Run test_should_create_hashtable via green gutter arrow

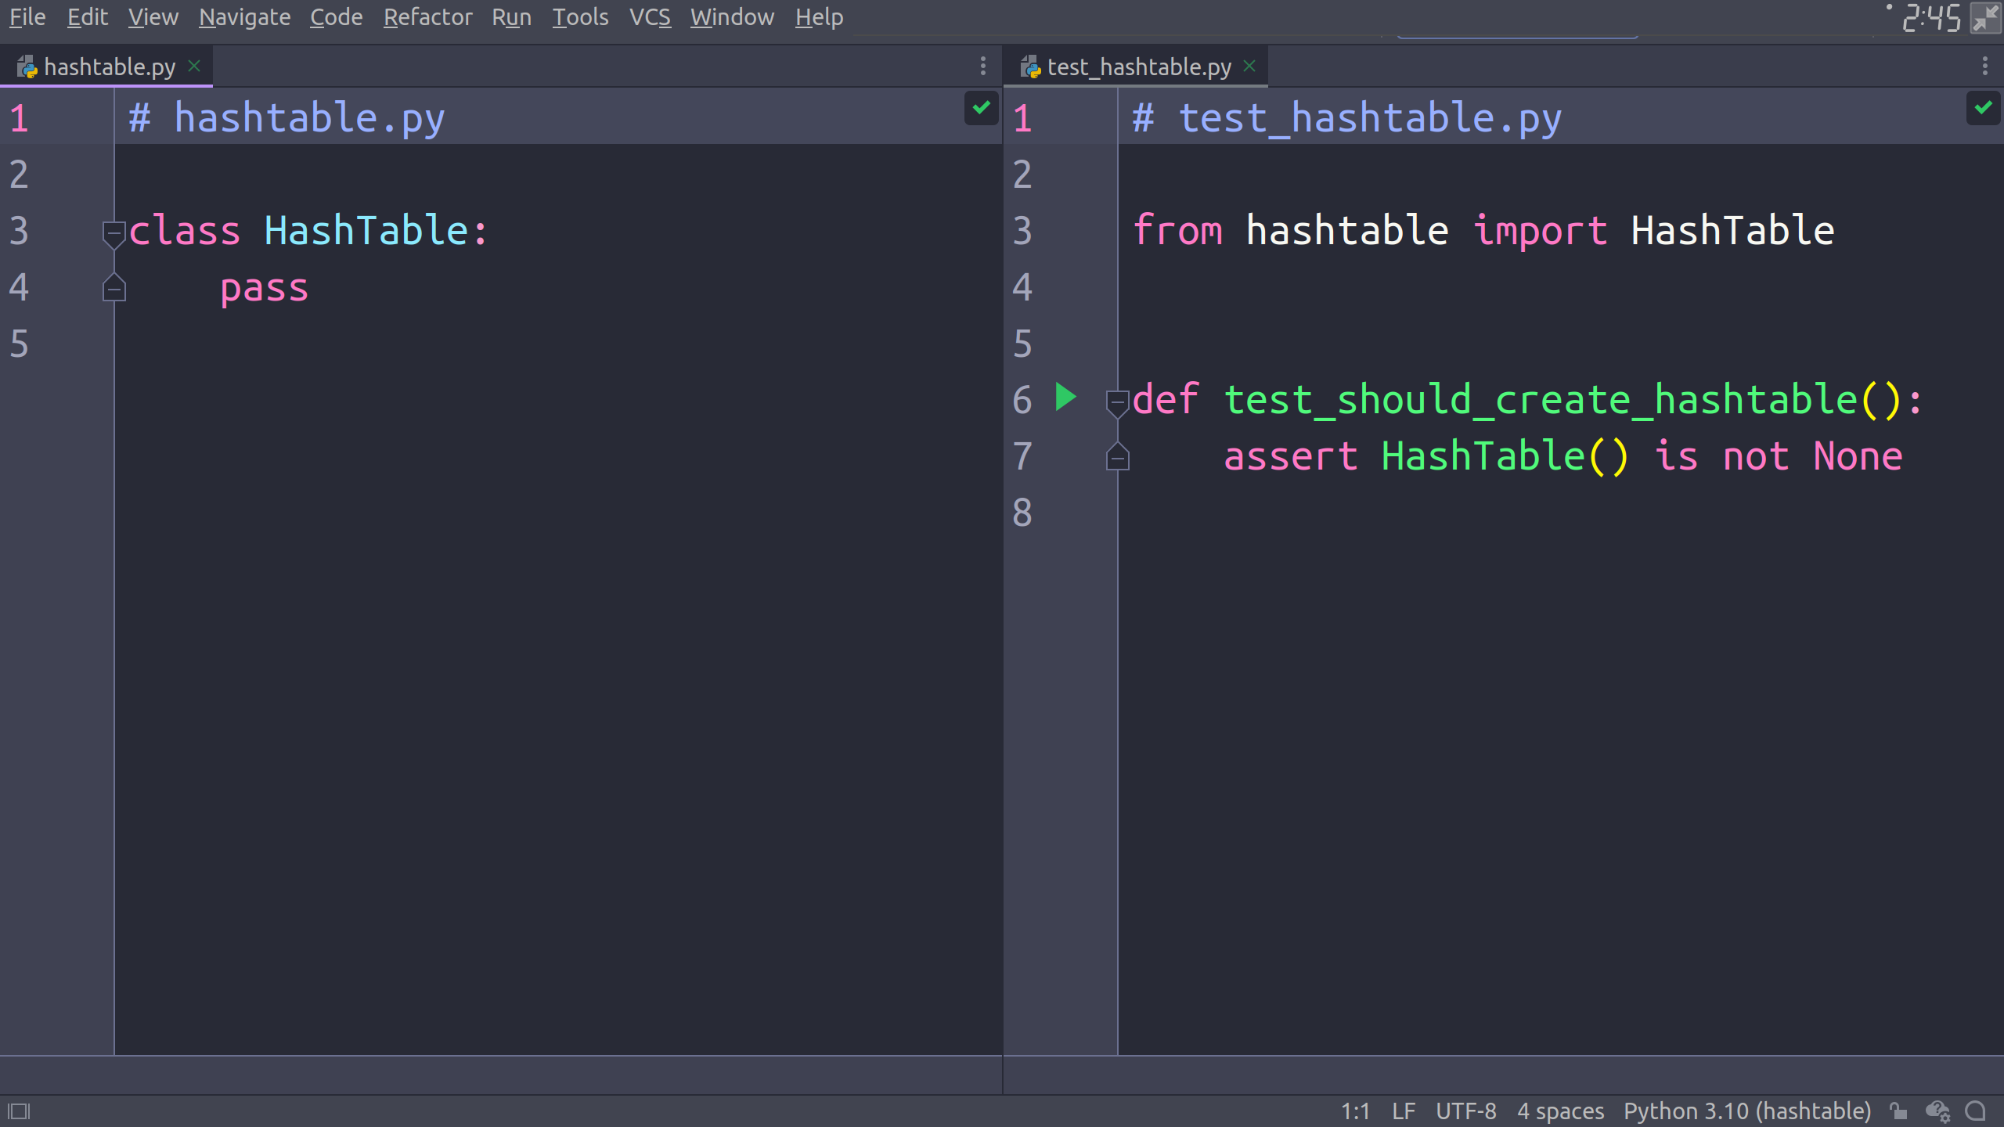click(1065, 398)
